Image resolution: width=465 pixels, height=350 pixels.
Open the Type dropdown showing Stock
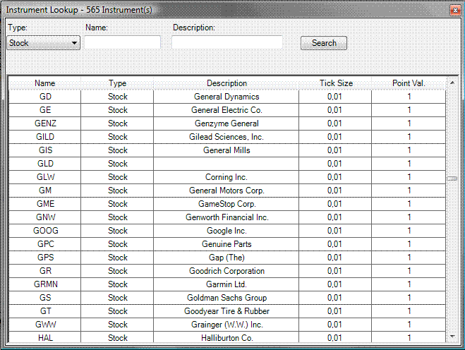pos(43,43)
